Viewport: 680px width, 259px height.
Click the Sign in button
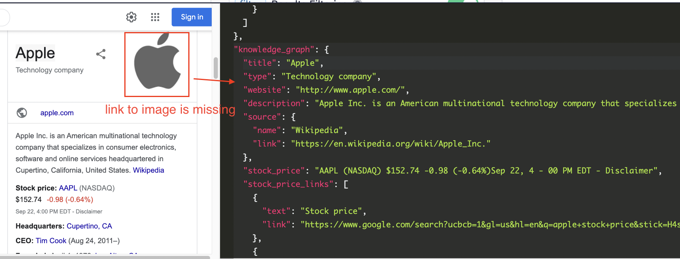tap(192, 17)
